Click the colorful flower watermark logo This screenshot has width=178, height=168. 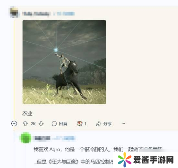[x=125, y=160]
